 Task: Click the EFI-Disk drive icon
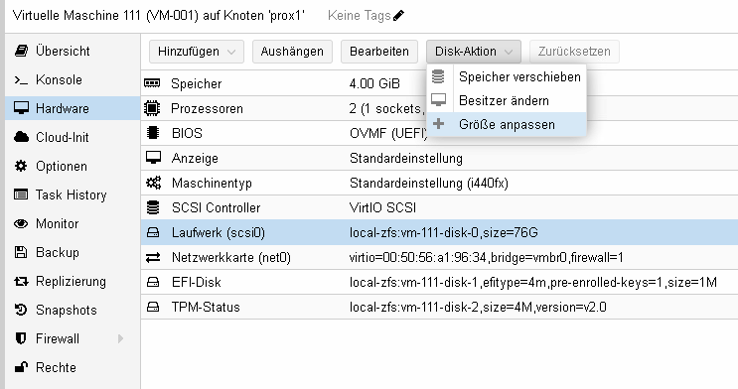pos(153,282)
